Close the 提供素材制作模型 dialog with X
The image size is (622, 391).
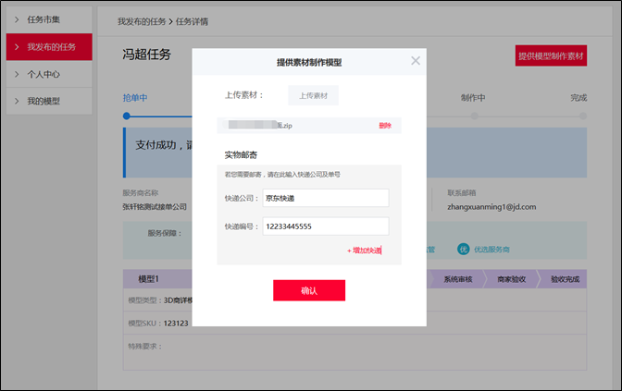(x=416, y=61)
